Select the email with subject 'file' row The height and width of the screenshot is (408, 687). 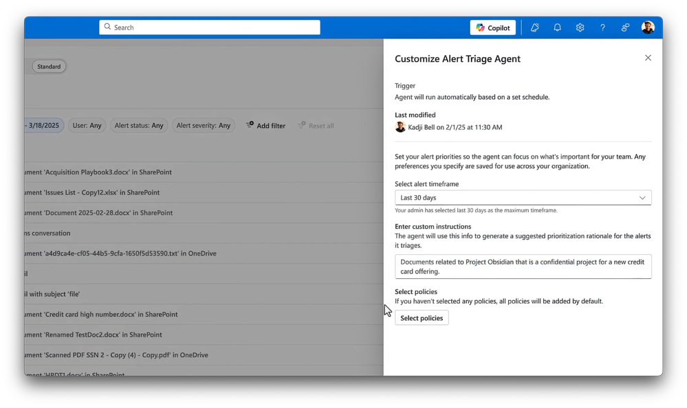[204, 294]
